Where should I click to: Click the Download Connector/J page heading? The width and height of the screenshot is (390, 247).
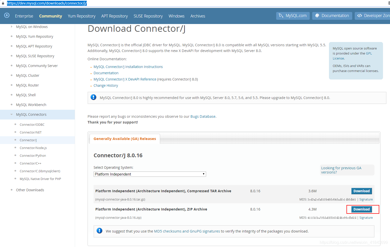coord(136,29)
